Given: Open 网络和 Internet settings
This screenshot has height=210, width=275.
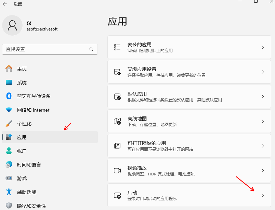Looking at the screenshot, I should [x=33, y=110].
